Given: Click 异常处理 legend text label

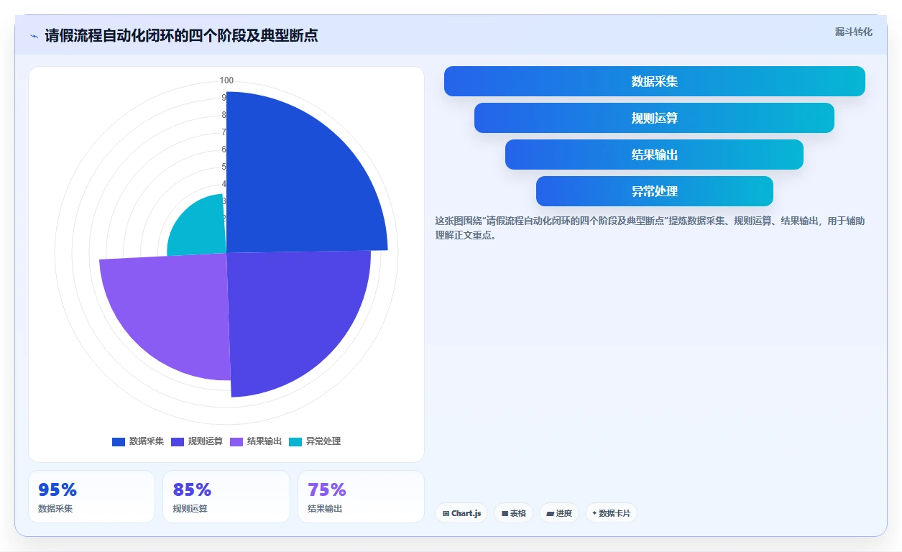Looking at the screenshot, I should point(323,441).
